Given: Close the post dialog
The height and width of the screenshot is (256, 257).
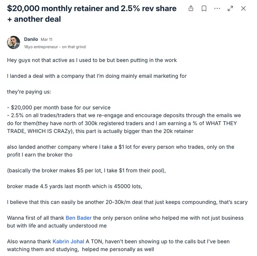Looking at the screenshot, I should point(243,8).
